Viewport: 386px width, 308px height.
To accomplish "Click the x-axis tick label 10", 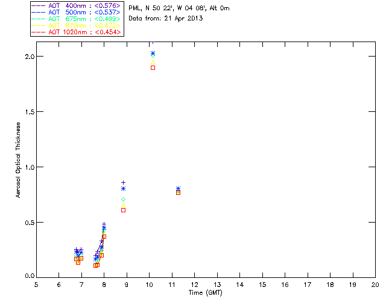I will [149, 285].
